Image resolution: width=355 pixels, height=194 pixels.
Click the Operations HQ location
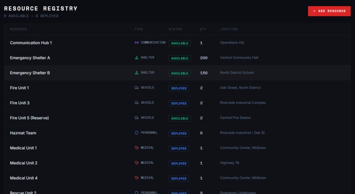click(x=232, y=43)
